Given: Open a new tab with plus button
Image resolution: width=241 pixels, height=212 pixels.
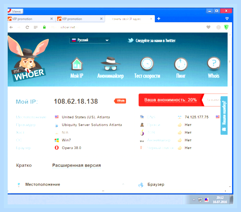Looking at the screenshot, I should click(x=159, y=19).
